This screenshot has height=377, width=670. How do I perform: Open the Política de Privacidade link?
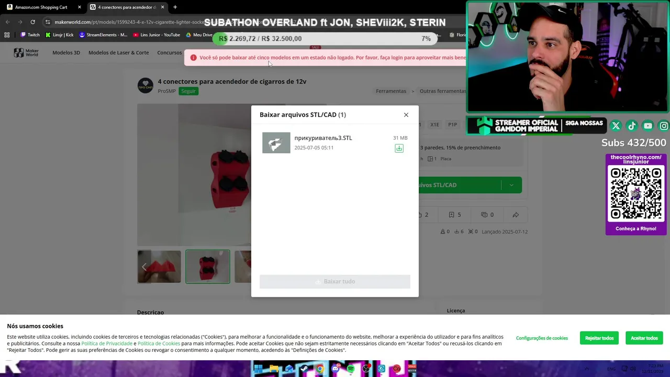point(107,343)
